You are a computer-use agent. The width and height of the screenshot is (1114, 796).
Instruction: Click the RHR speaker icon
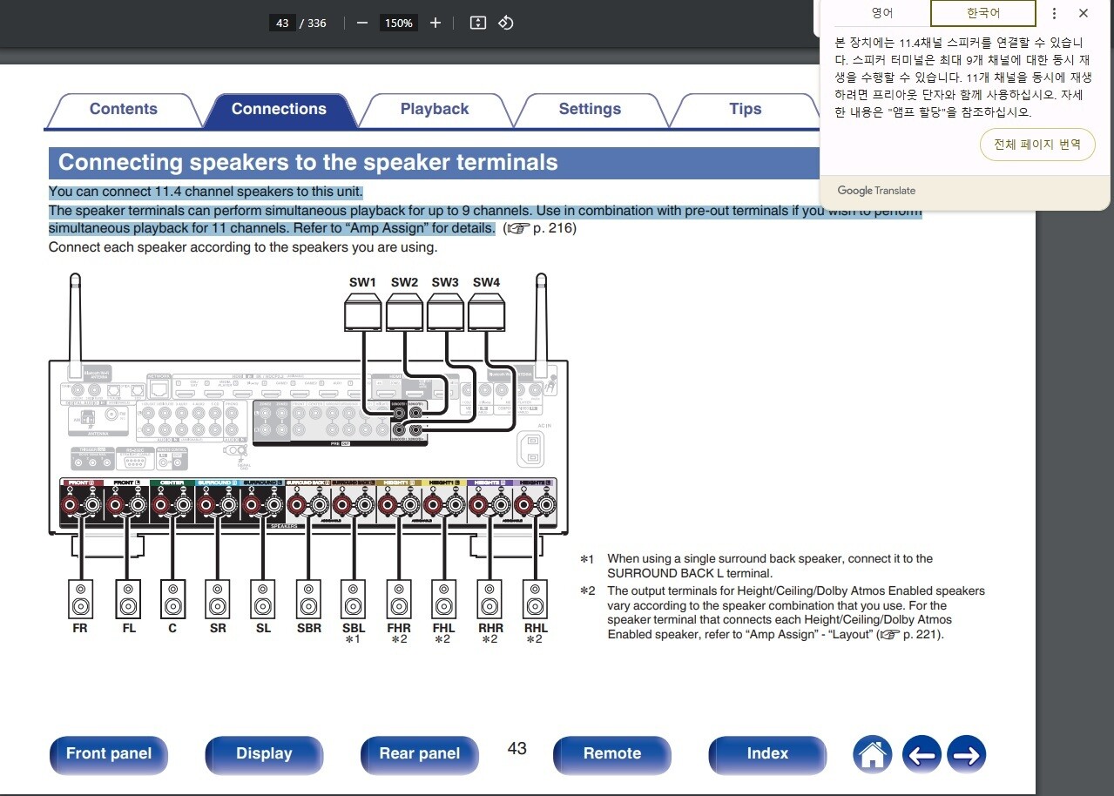click(489, 598)
